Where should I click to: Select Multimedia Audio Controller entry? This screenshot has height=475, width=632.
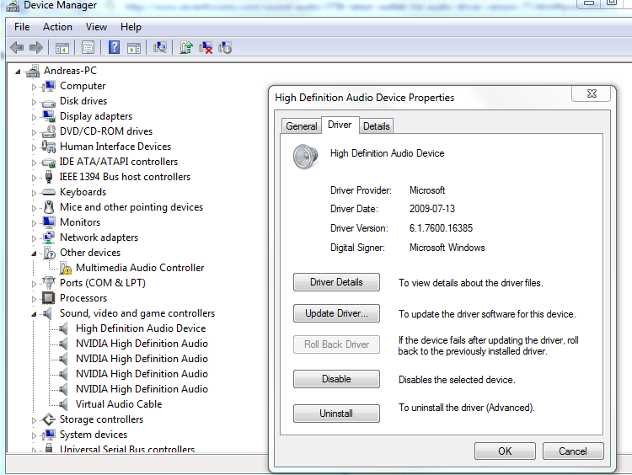pos(140,268)
